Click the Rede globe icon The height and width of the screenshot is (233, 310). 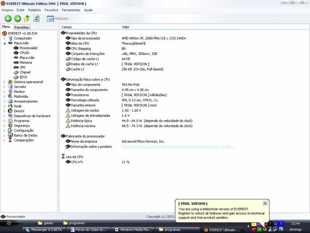coord(10,106)
